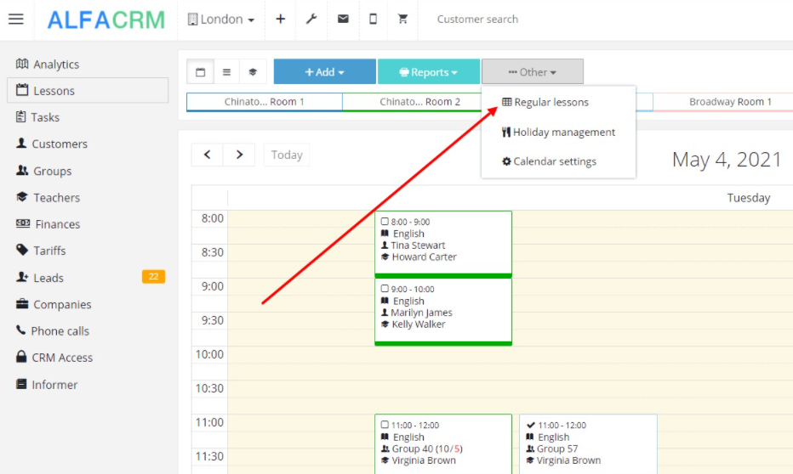This screenshot has width=793, height=474.
Task: Open Phone calls section
Action: click(x=53, y=331)
